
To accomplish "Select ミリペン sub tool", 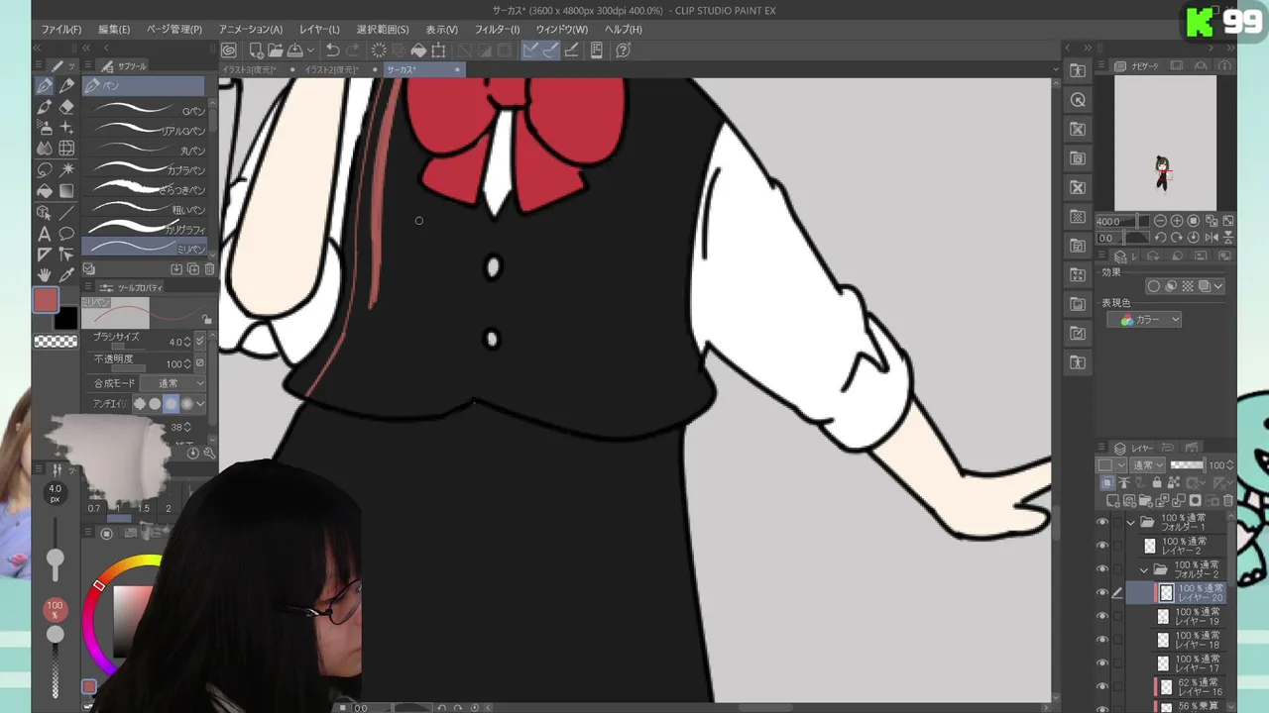I will 145,248.
